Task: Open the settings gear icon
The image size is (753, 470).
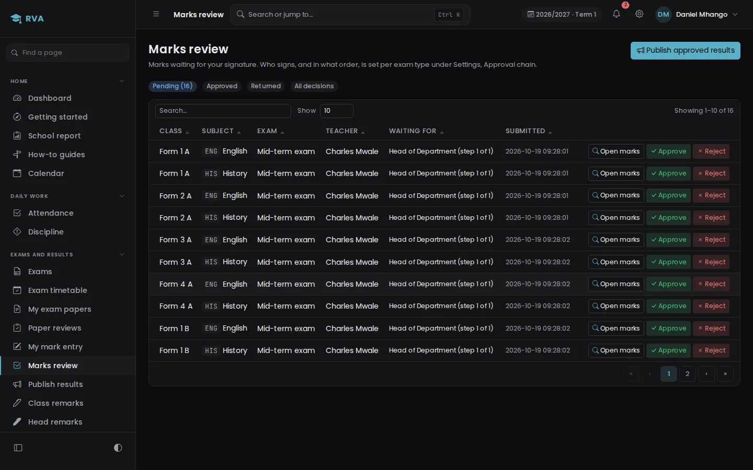Action: [x=640, y=14]
